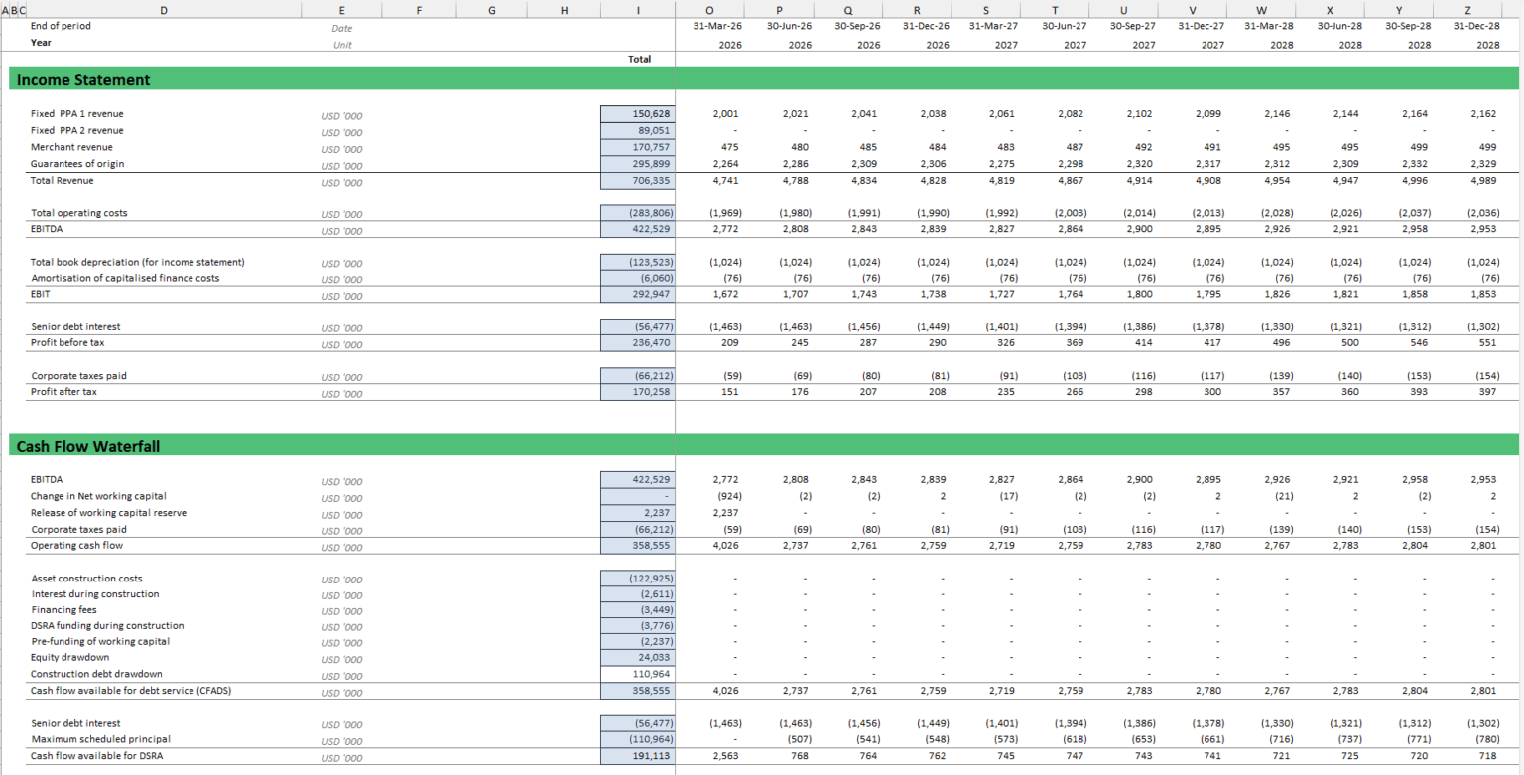Select the Equity drawdown total 24,033
This screenshot has width=1524, height=775.
point(639,657)
